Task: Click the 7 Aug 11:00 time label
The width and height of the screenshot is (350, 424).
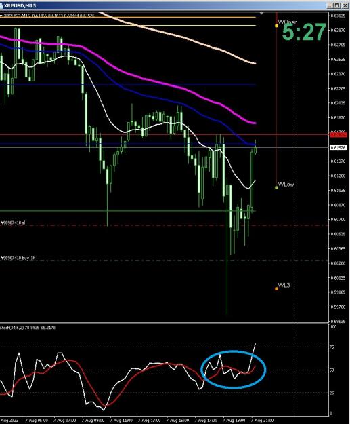Action: point(121,421)
